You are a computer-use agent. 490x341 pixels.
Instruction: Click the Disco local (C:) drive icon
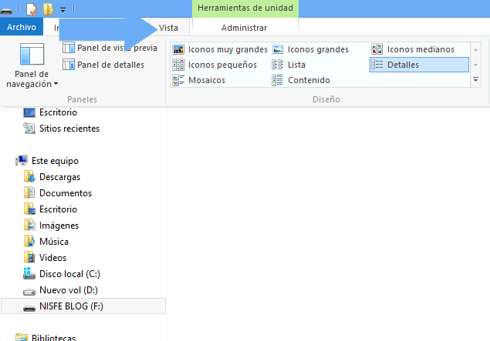(x=29, y=274)
